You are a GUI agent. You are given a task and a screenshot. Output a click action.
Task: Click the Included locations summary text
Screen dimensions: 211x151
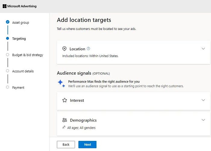coord(90,56)
